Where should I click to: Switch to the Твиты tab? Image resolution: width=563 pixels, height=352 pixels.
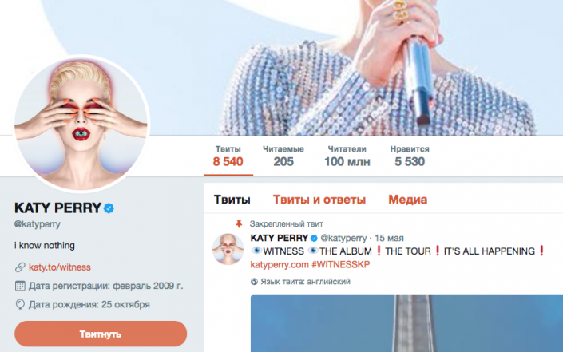[x=232, y=200]
